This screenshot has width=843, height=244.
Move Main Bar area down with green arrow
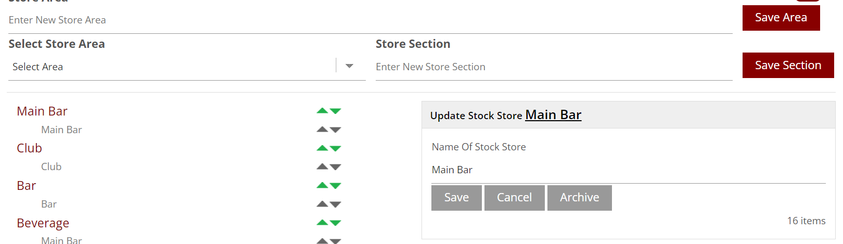pos(336,111)
